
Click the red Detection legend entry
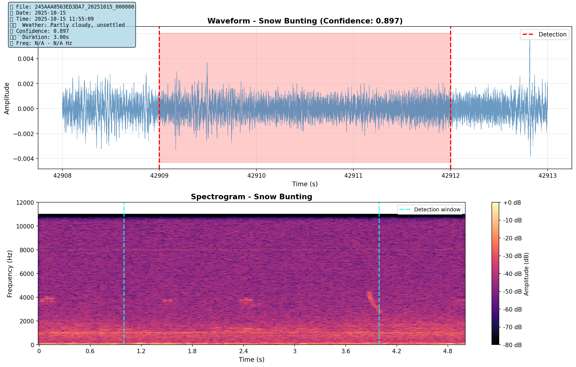[x=545, y=34]
